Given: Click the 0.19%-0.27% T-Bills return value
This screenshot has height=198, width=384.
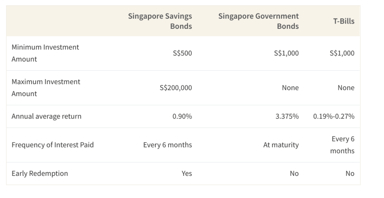Looking at the screenshot, I should (333, 116).
